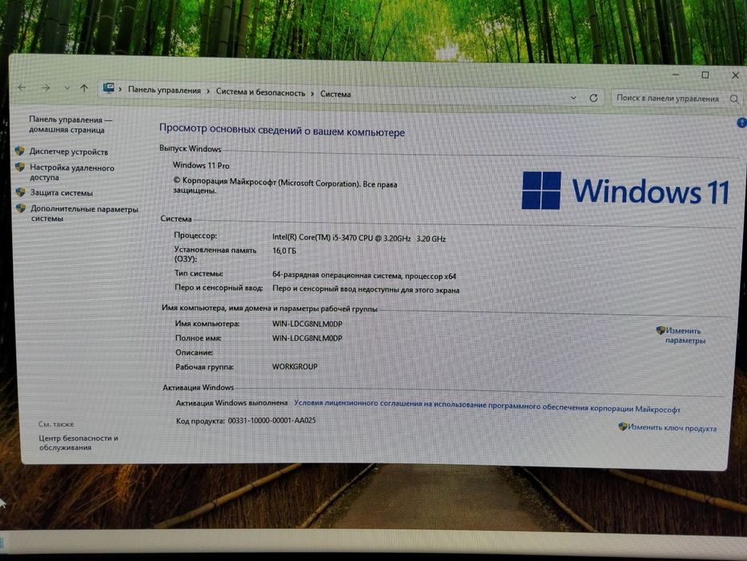Click shield icon next to Изменить параметры
Screen dimensions: 747x561
point(661,329)
